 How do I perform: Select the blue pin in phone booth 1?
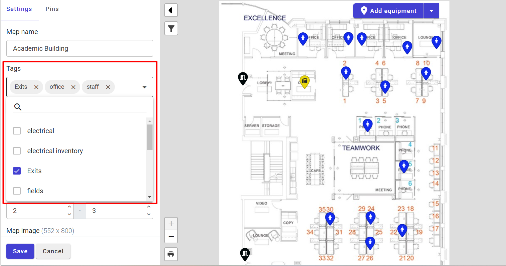[367, 125]
